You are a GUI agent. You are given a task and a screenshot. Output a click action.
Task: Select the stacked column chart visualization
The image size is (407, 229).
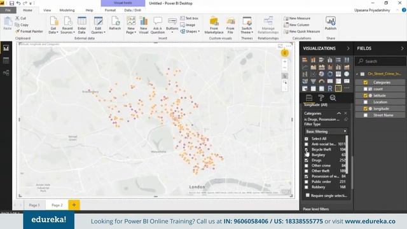point(314,60)
